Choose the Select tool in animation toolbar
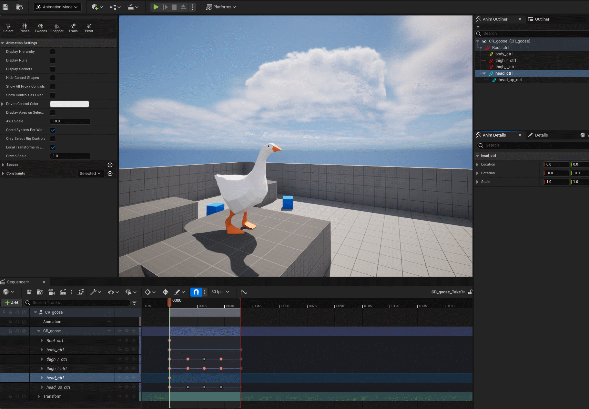This screenshot has width=589, height=409. pos(8,28)
